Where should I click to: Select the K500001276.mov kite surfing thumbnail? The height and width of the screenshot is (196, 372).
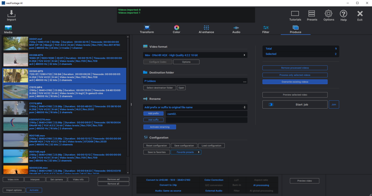16,124
